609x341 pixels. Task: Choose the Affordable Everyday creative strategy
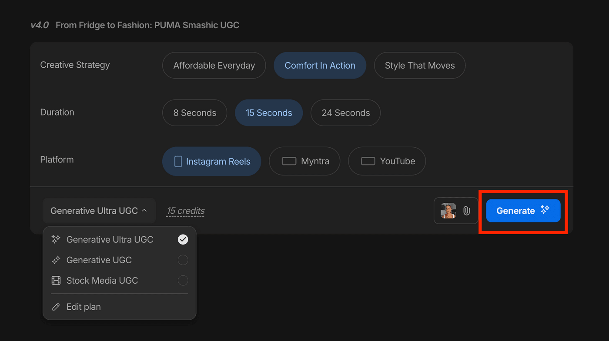[214, 66]
